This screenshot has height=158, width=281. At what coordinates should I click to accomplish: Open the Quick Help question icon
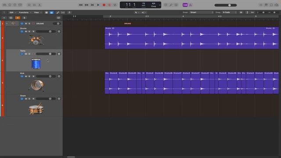[15, 5]
